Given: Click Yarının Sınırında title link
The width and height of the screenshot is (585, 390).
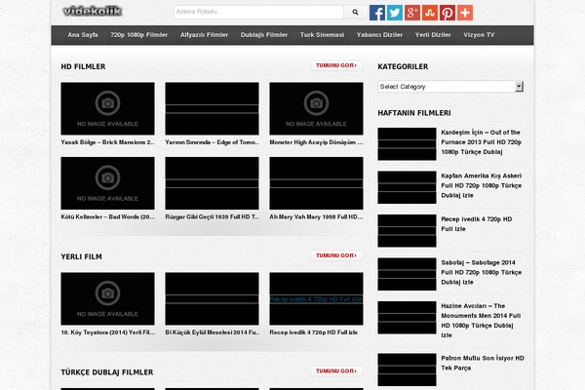Looking at the screenshot, I should tap(212, 142).
